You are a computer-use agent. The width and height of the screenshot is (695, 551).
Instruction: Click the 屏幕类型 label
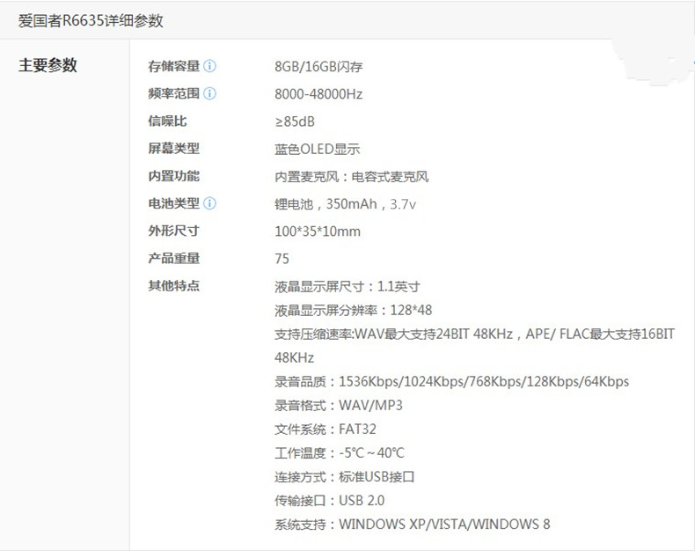[174, 149]
